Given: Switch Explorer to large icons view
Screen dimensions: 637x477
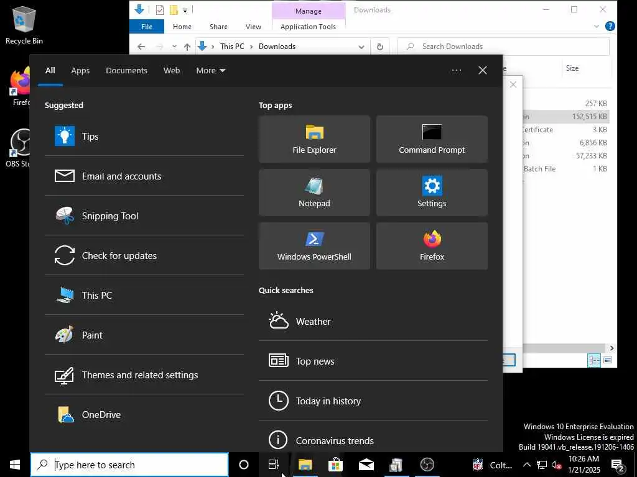Looking at the screenshot, I should [608, 360].
